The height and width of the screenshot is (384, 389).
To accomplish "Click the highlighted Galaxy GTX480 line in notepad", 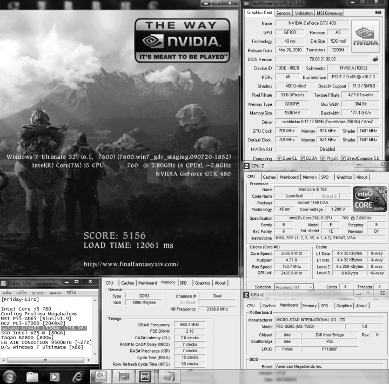I will pyautogui.click(x=44, y=328).
